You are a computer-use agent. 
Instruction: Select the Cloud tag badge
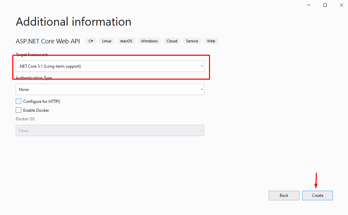172,41
